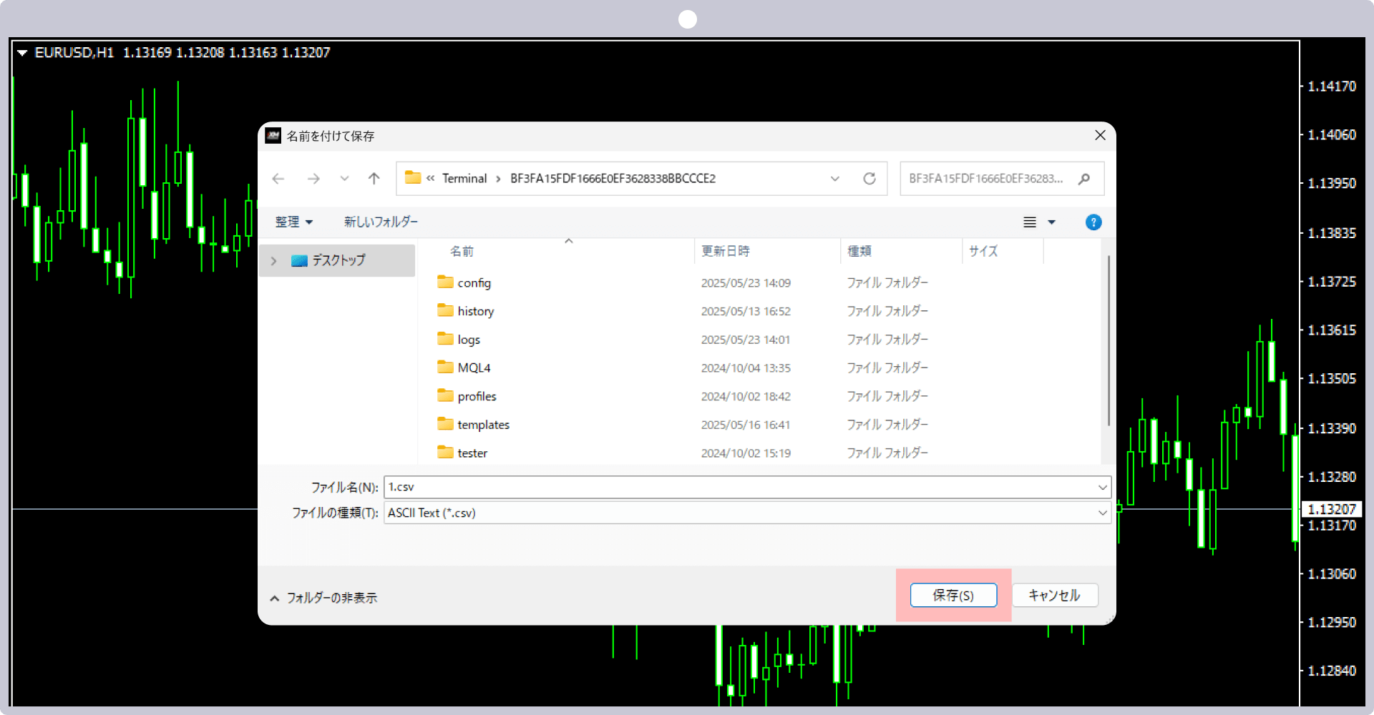Click the 保存(S) save button

[x=953, y=596]
